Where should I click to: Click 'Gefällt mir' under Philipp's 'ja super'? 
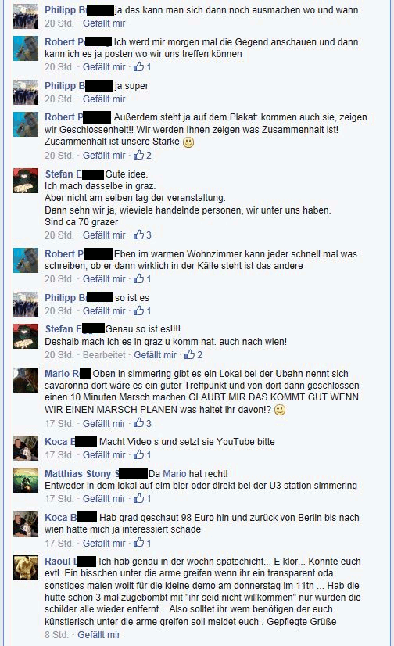[104, 99]
